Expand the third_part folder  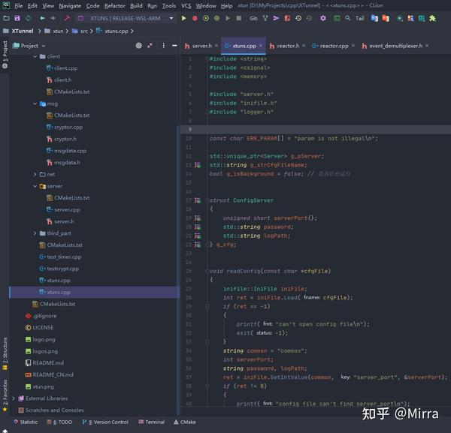(x=35, y=233)
